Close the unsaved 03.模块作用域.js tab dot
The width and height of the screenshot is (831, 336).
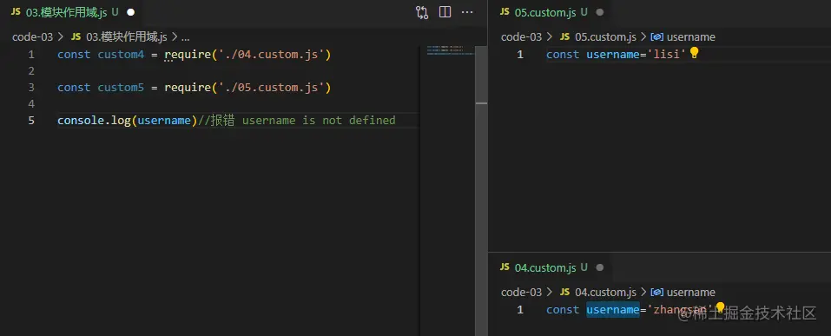pos(131,12)
